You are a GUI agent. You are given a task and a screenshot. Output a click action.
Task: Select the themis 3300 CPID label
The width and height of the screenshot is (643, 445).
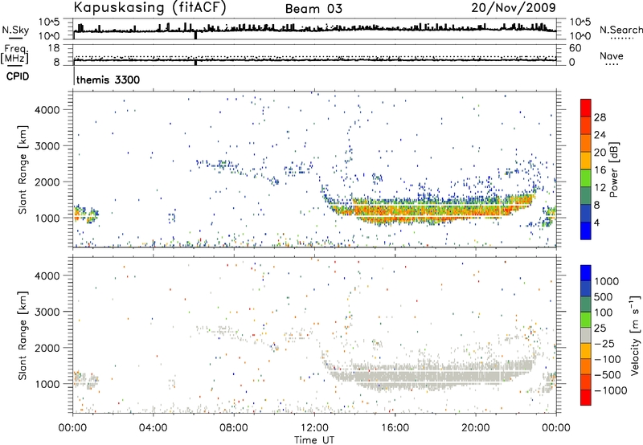108,80
